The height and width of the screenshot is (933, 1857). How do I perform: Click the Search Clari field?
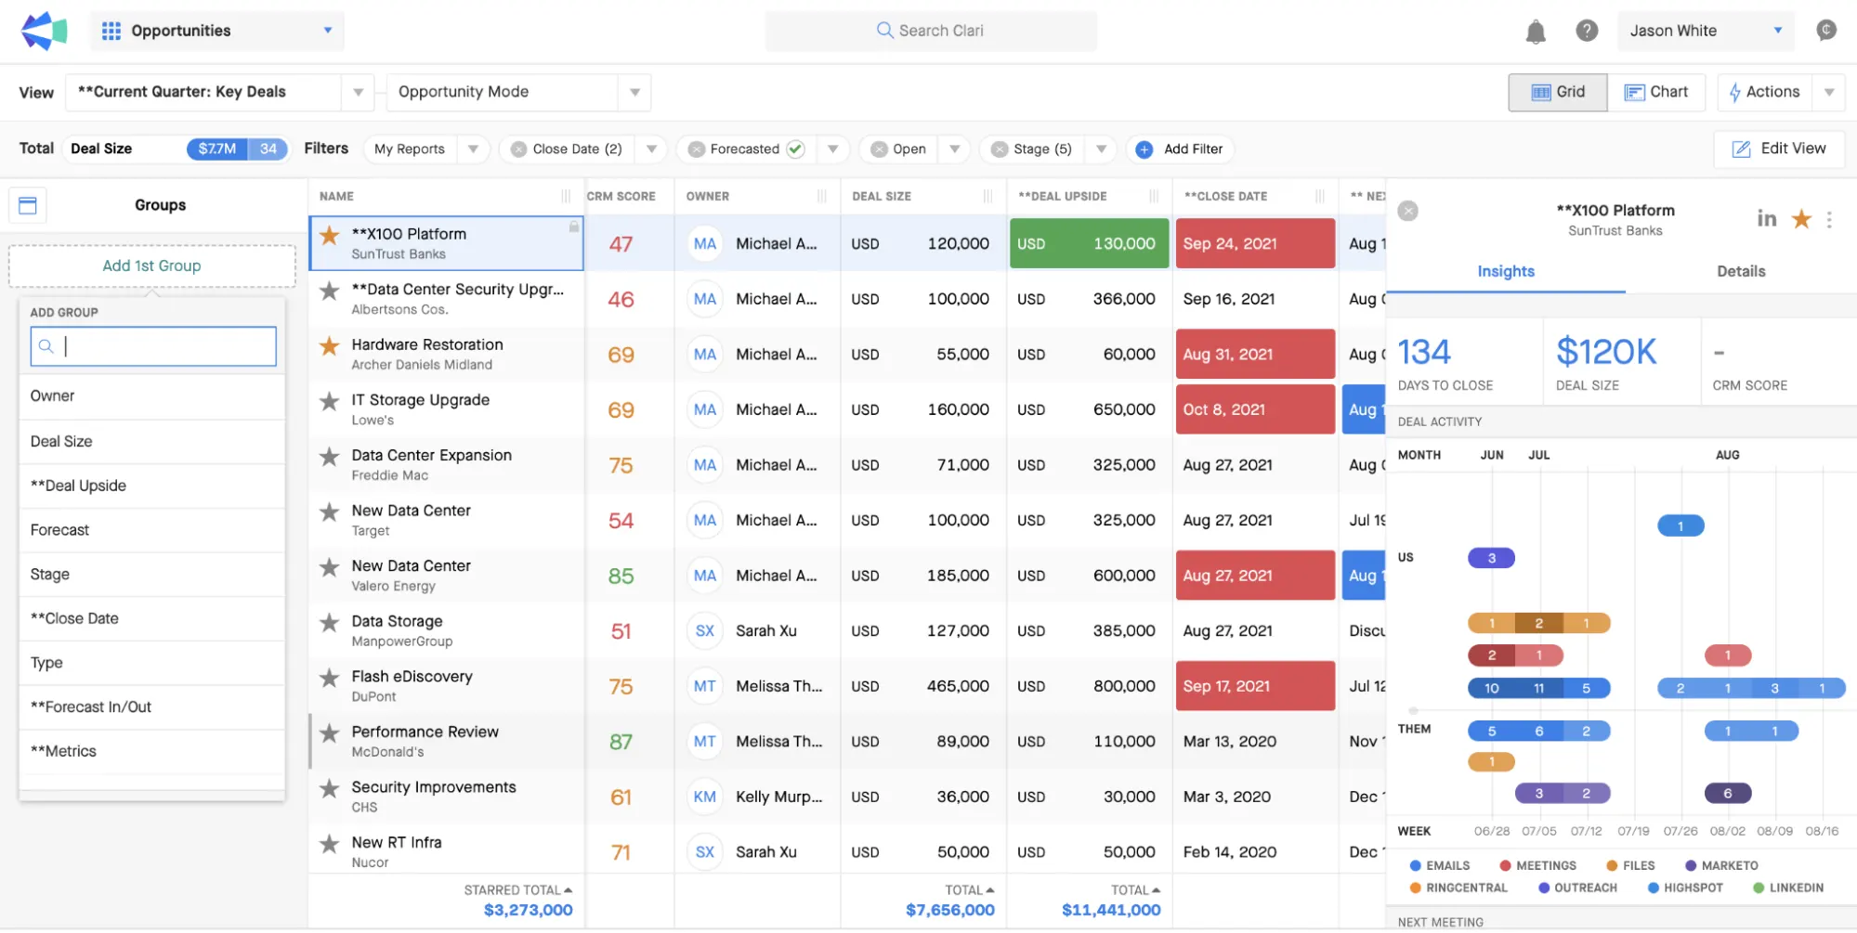pyautogui.click(x=931, y=31)
